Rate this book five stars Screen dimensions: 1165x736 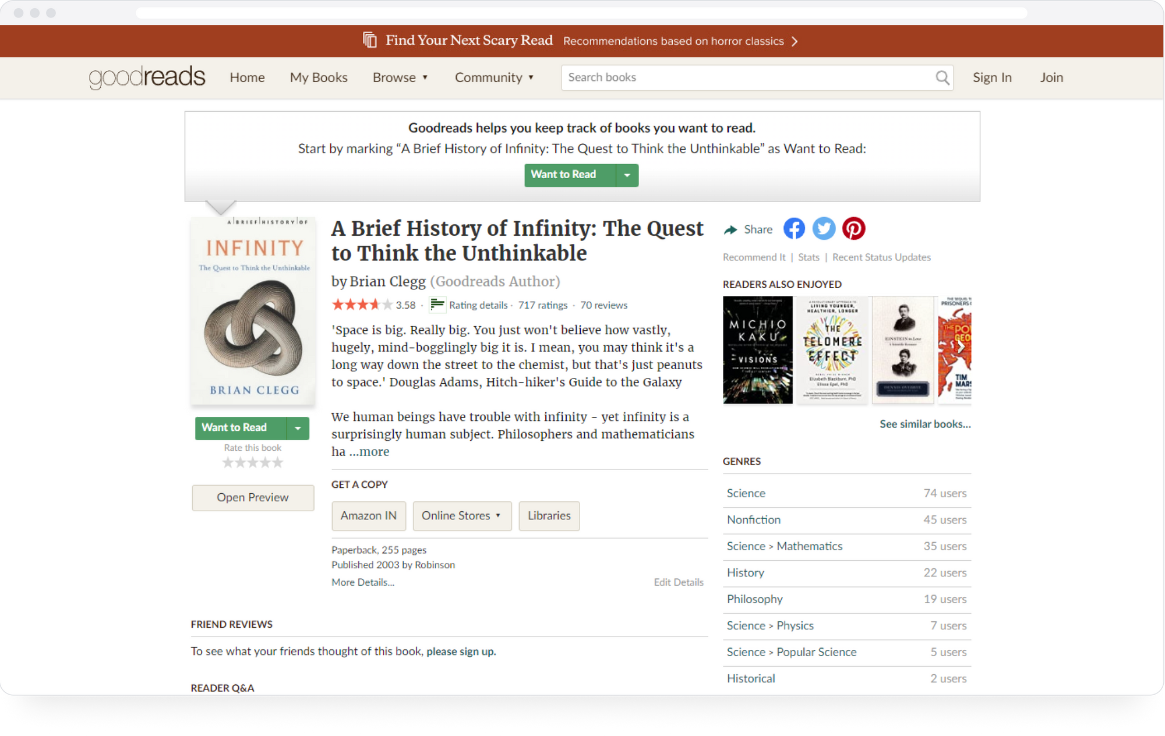[x=278, y=463]
